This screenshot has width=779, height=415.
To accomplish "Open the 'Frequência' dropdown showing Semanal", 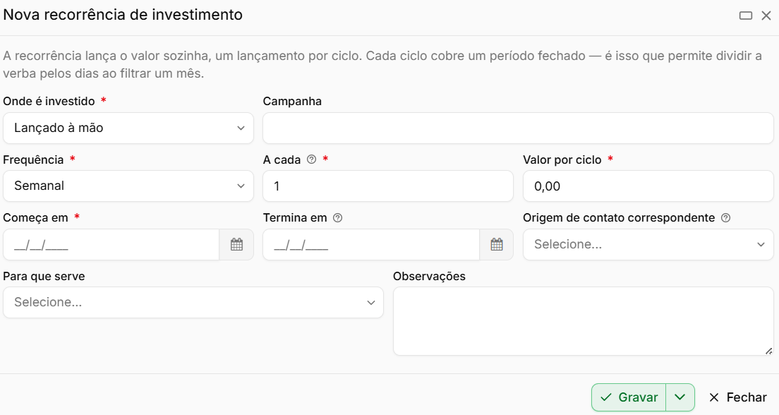I will pos(128,186).
